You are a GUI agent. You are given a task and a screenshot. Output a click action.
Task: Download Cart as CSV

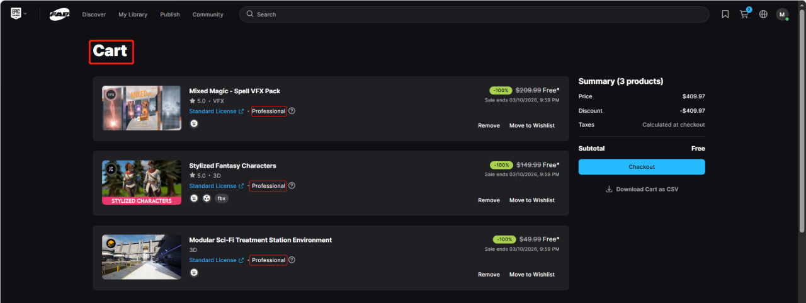coord(642,189)
